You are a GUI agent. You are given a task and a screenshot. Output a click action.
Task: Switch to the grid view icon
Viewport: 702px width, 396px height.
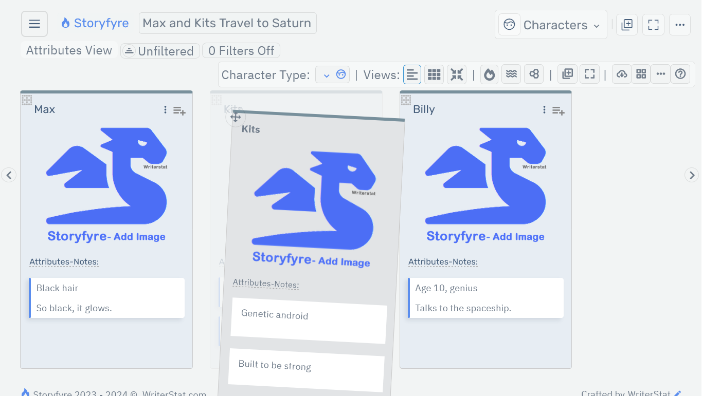coord(434,74)
